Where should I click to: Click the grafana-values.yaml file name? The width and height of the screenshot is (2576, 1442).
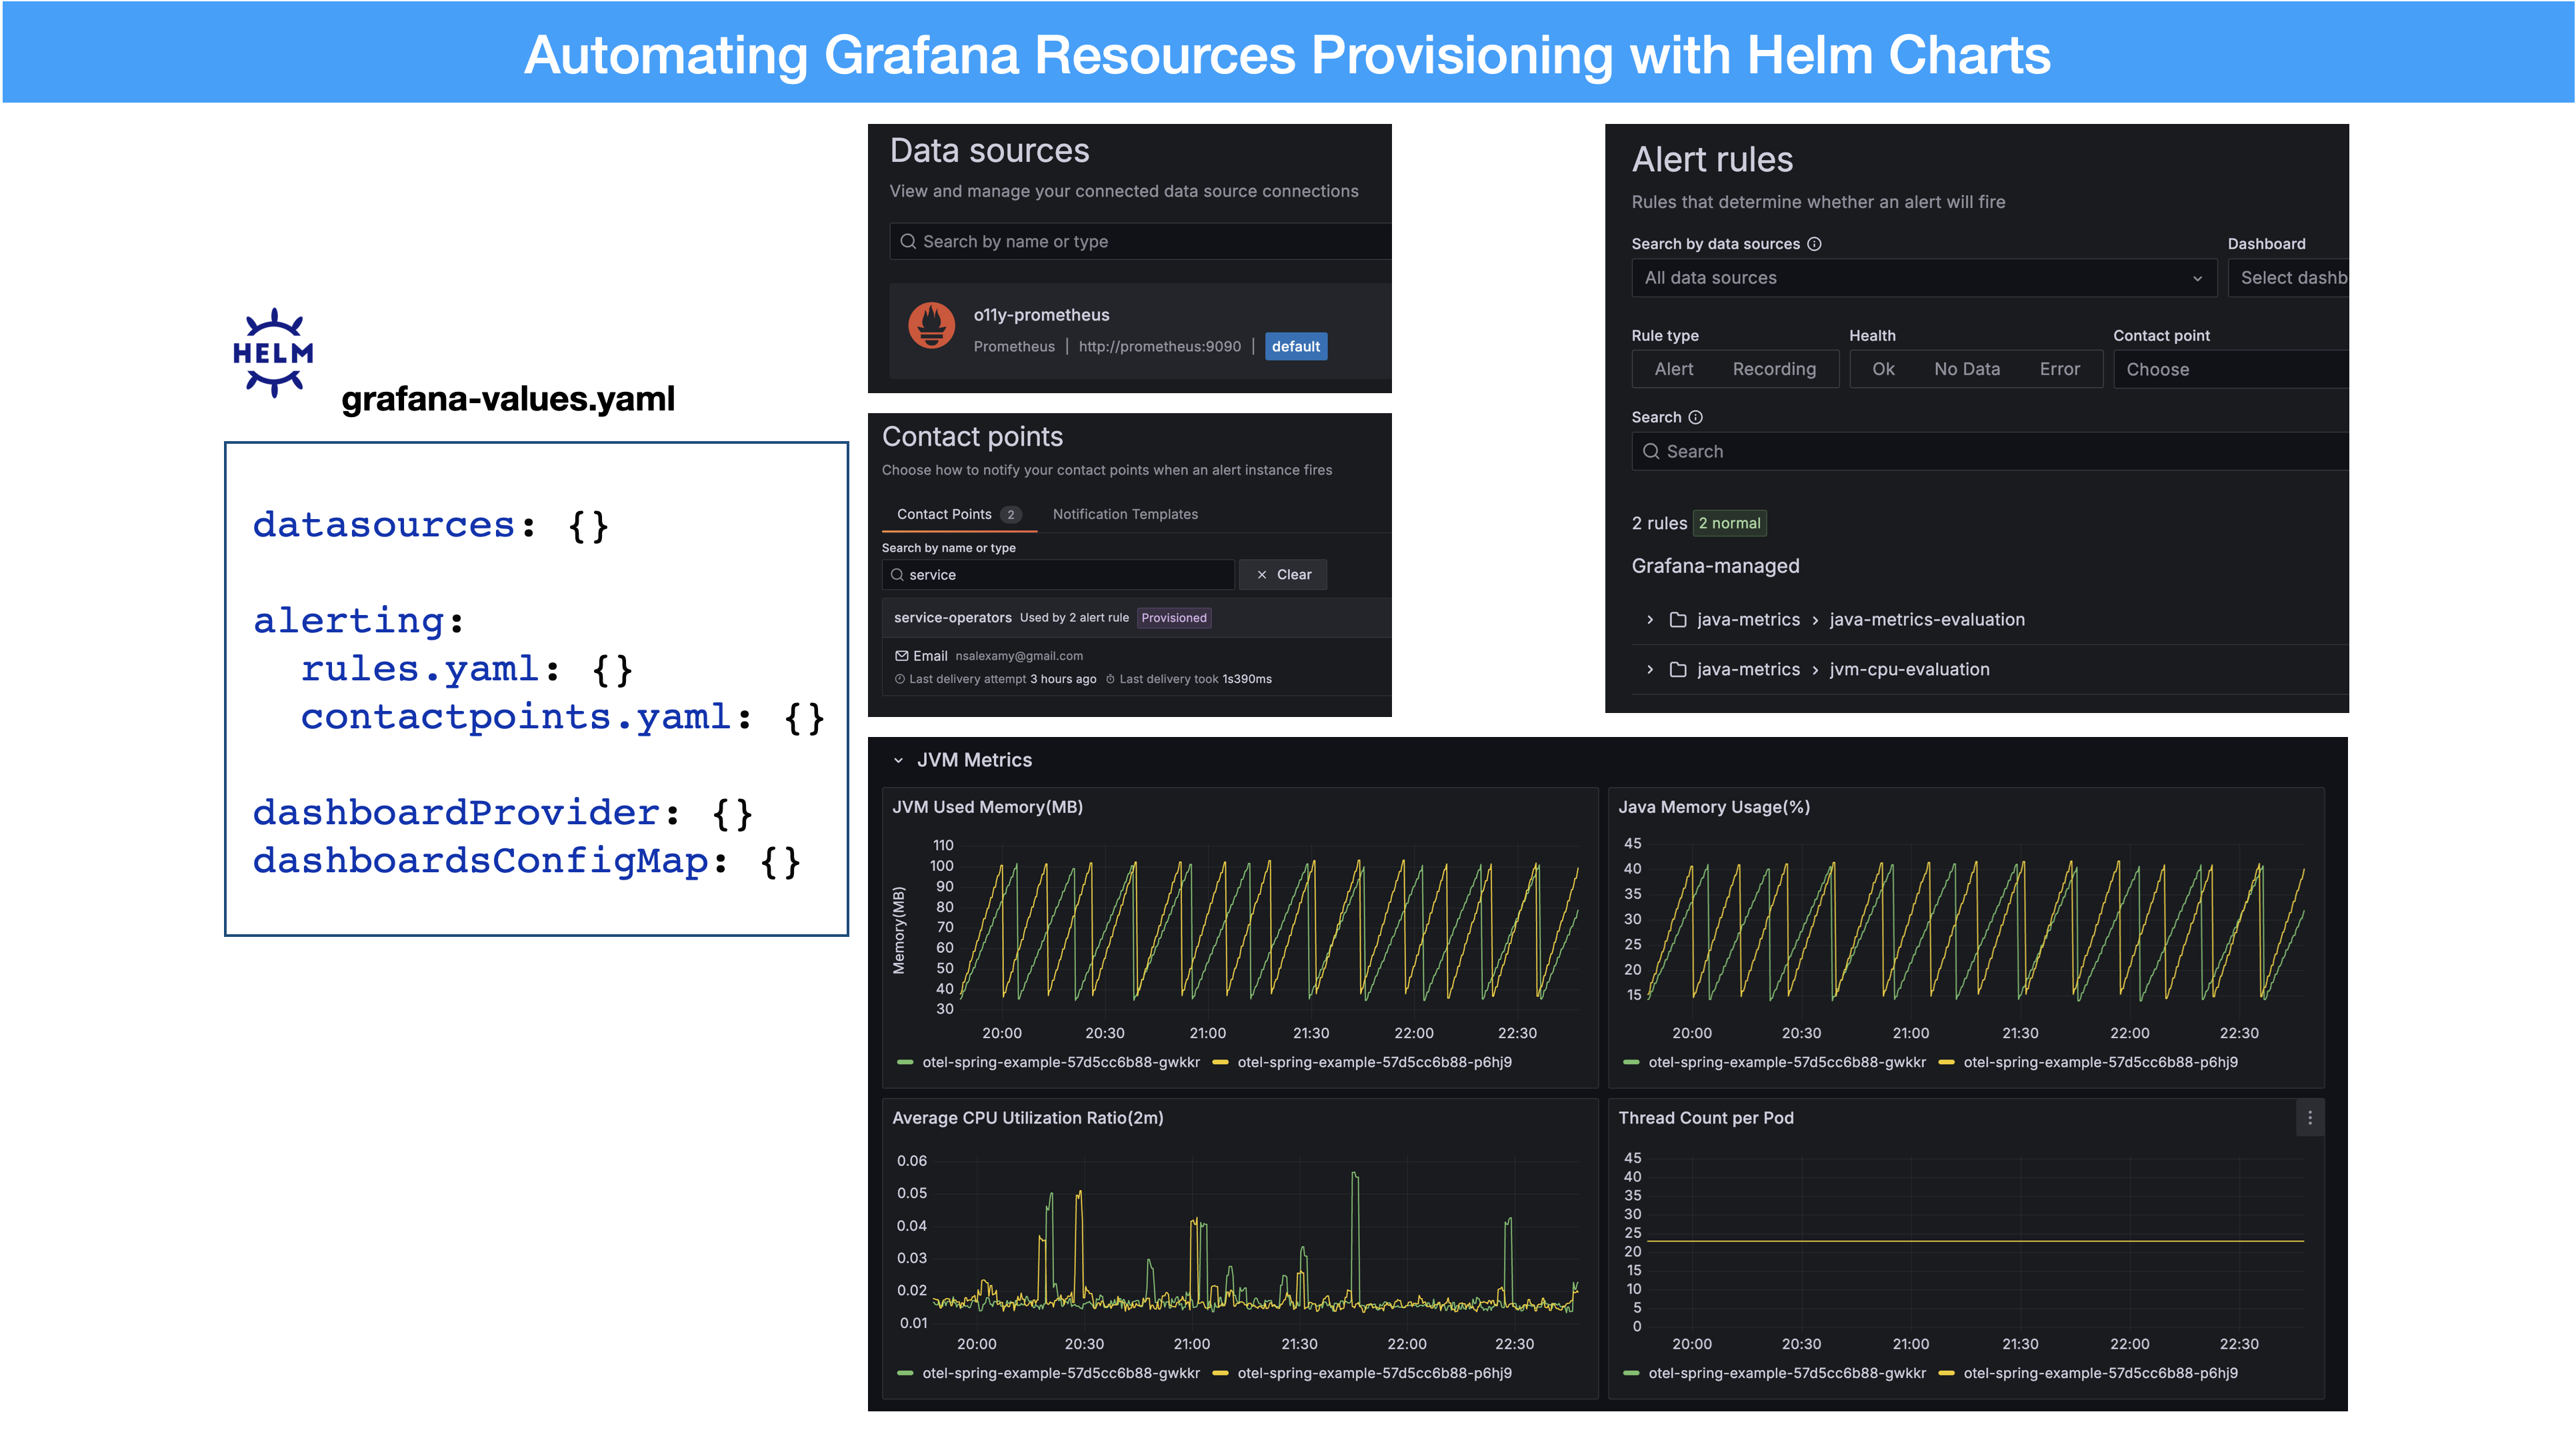click(508, 400)
